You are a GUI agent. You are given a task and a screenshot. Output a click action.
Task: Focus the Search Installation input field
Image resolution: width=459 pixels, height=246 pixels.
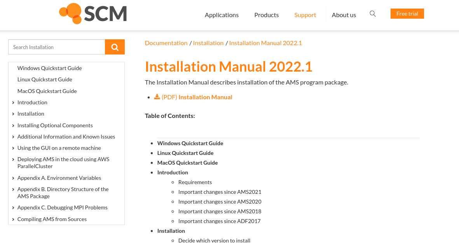pos(56,47)
